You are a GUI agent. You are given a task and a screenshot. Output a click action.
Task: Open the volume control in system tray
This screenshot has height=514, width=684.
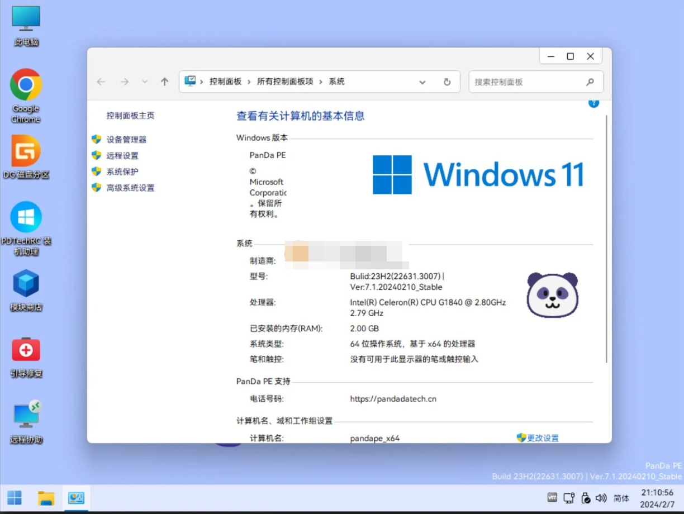click(601, 497)
